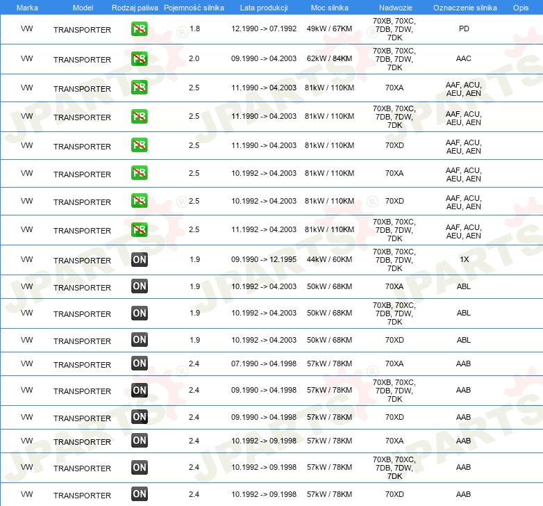The image size is (543, 506).
Task: Click ON icon for 10.1992 -> 09.1998 70XB-7DK row
Action: coord(139,467)
